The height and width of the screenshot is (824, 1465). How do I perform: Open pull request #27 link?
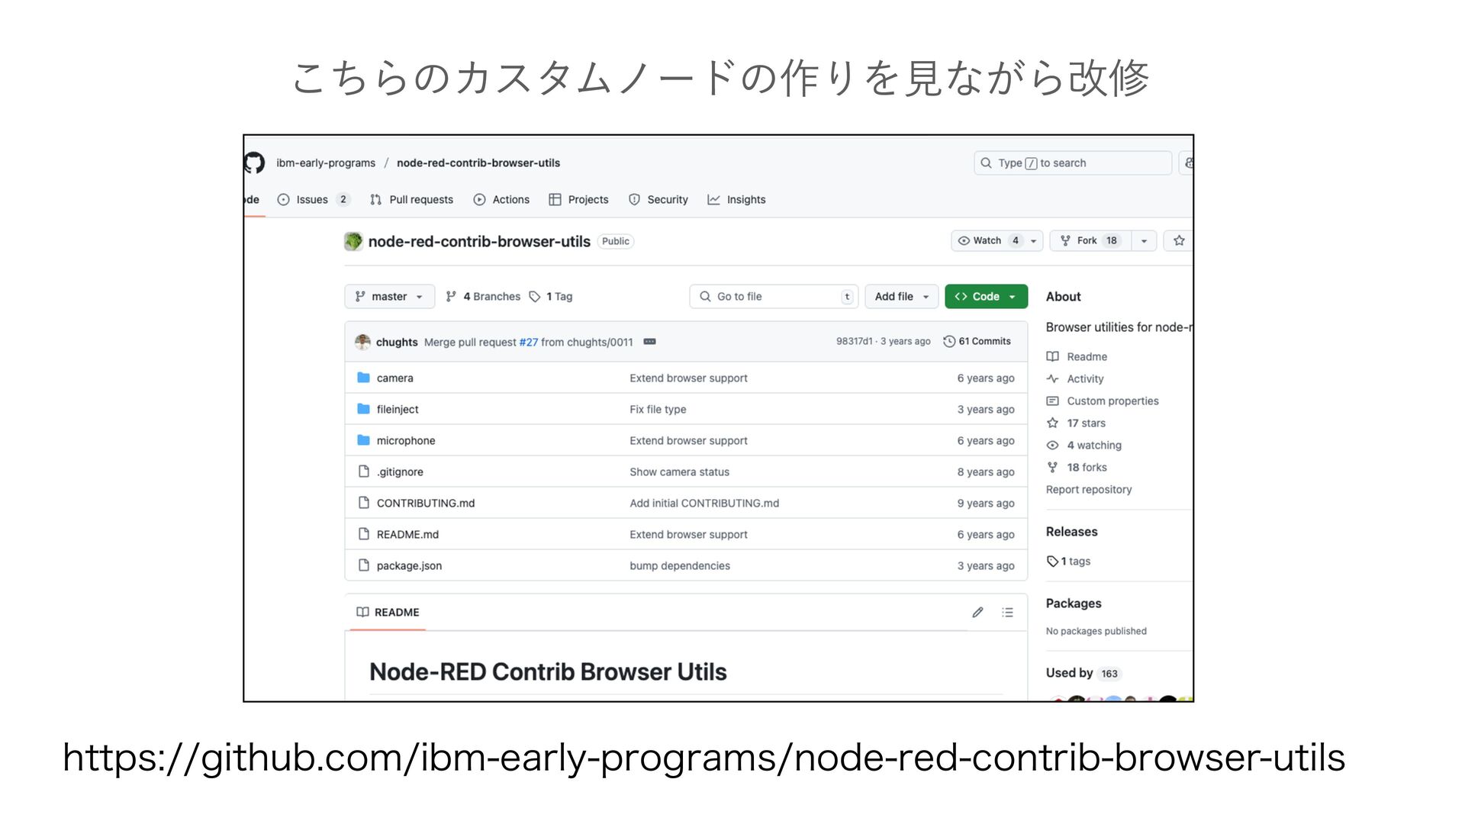coord(528,342)
